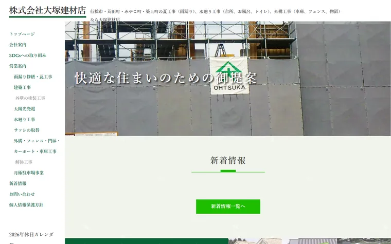This screenshot has height=244, width=391.
Task: Open 雨漏り修繕・瓦工事 submenu link
Action: (x=33, y=77)
